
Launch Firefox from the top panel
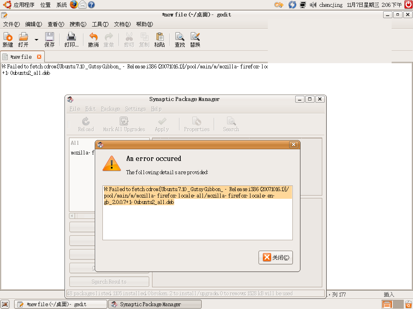(74, 5)
